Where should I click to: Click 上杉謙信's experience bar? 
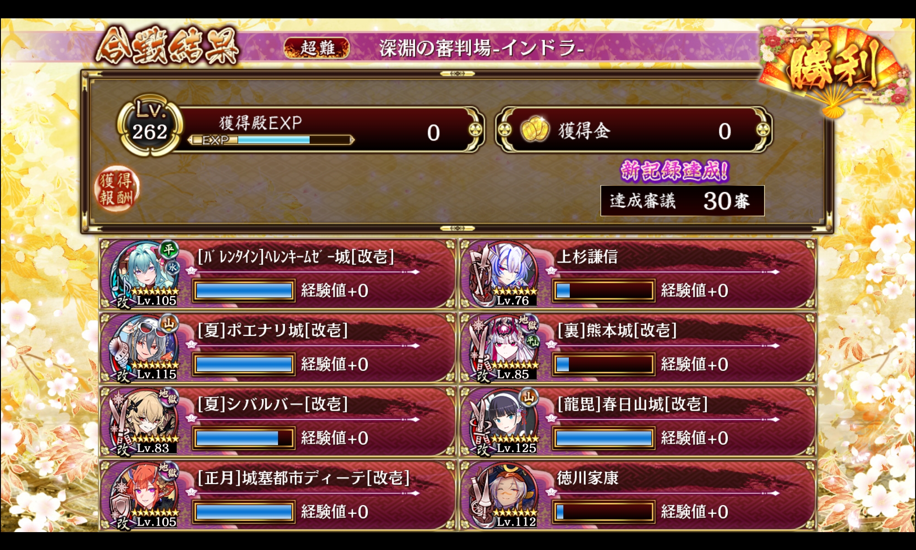(x=603, y=291)
